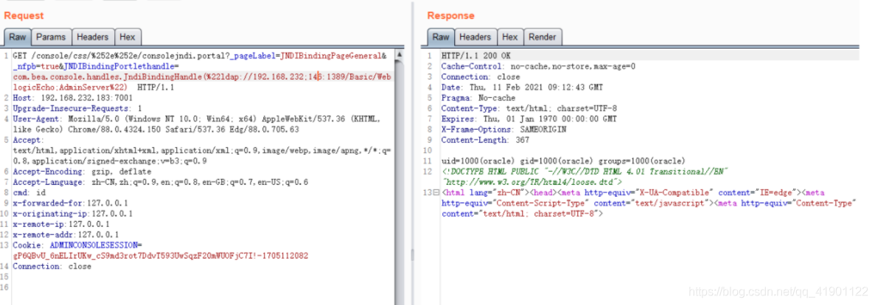Click the Pragma: No-cache line

pyautogui.click(x=478, y=98)
